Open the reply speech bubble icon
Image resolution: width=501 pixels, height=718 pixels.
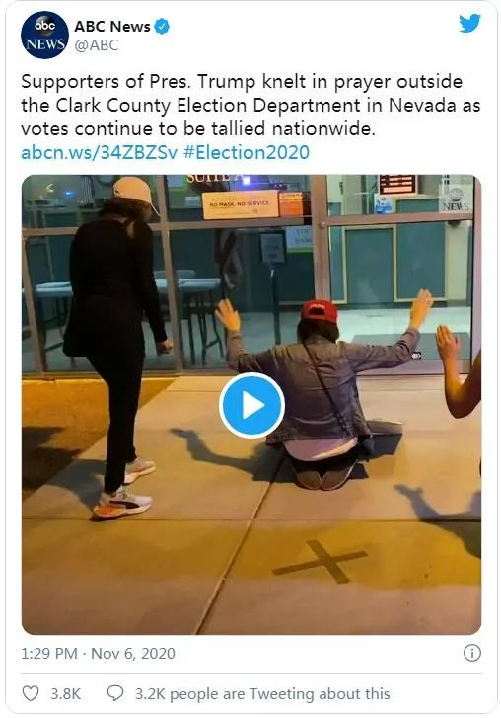point(114,693)
